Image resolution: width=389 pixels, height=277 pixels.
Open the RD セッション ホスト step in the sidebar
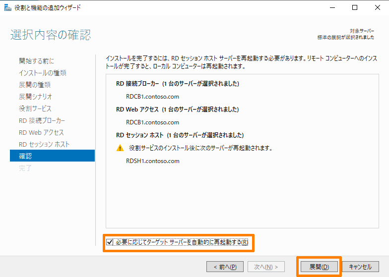click(44, 144)
